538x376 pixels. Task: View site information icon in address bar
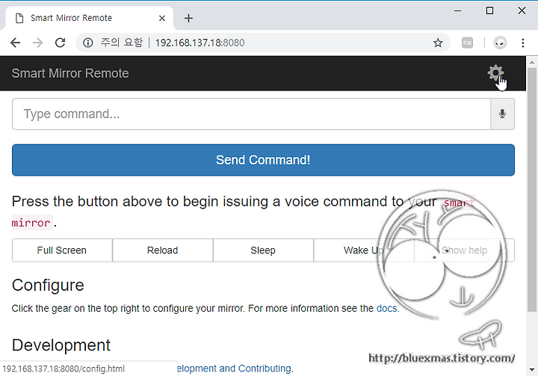point(88,43)
